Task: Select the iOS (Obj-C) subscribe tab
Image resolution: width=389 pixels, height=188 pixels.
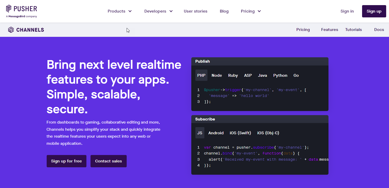Action: click(268, 133)
